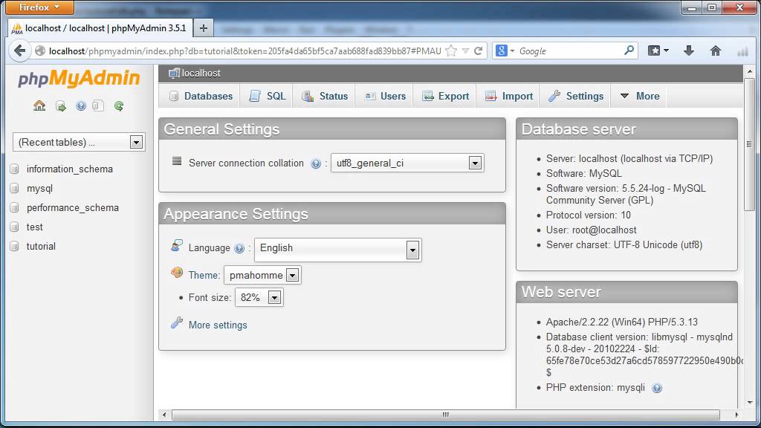Image resolution: width=761 pixels, height=428 pixels.
Task: Click the mysql database icon
Action: pyautogui.click(x=15, y=188)
